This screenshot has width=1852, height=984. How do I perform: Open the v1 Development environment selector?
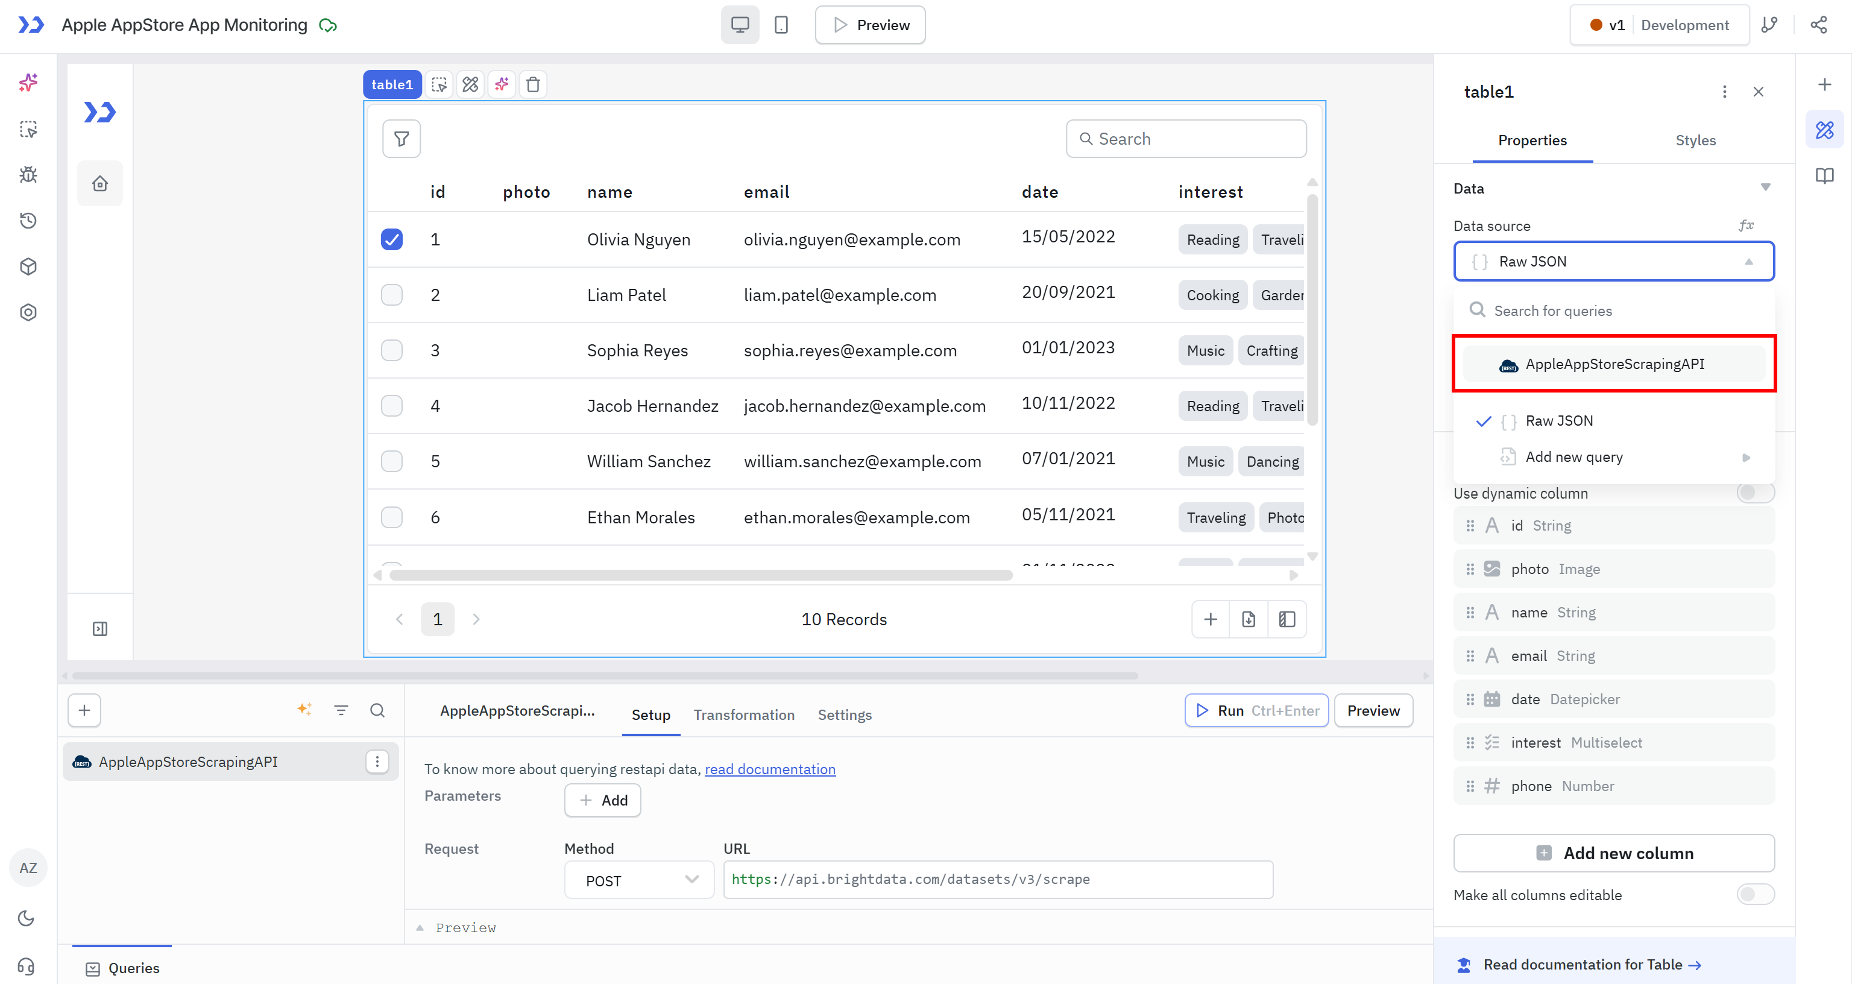tap(1659, 25)
